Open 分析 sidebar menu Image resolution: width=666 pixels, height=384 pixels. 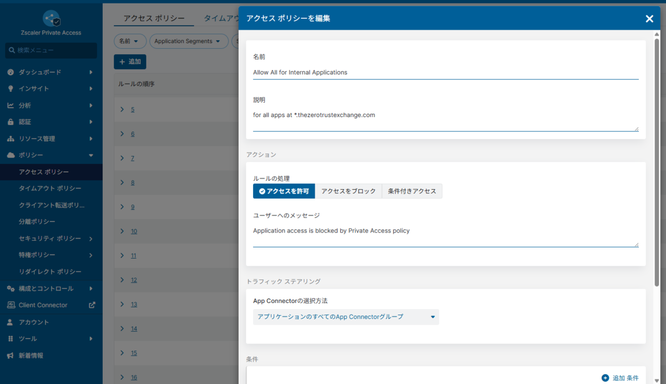[51, 105]
